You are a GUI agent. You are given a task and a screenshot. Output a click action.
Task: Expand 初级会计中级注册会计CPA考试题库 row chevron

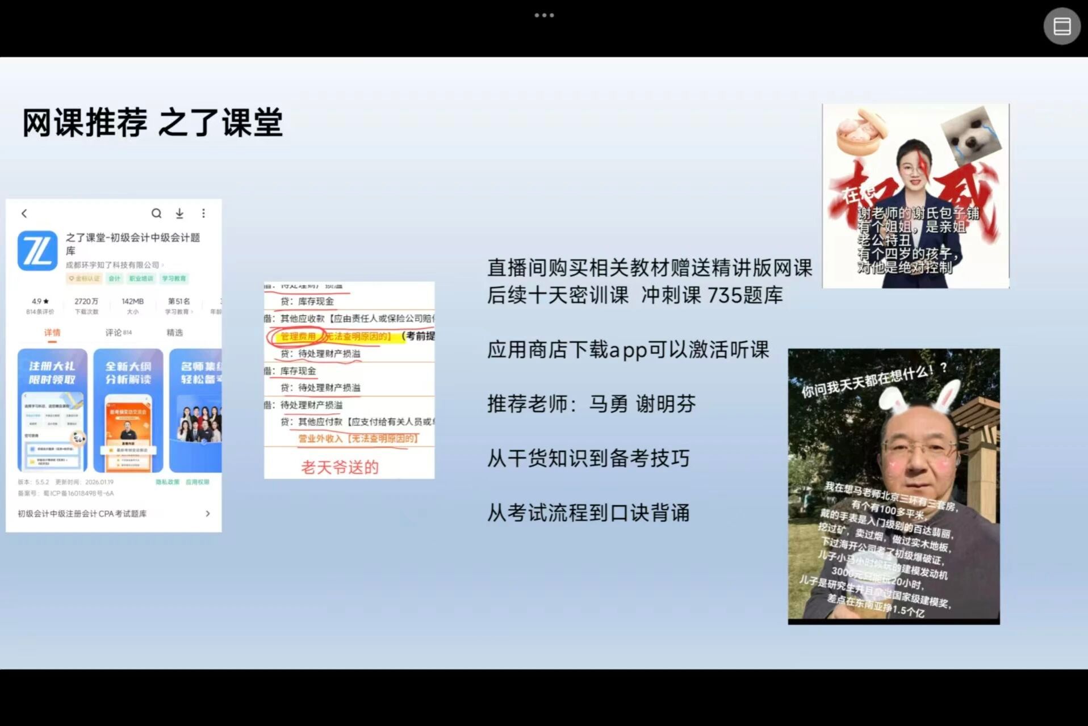(207, 514)
